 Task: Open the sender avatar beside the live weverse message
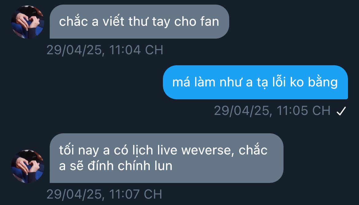(x=28, y=166)
